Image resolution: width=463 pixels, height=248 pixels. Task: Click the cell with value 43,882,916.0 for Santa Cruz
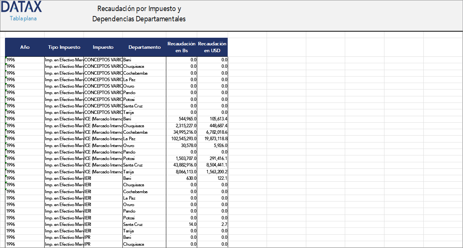click(182, 165)
